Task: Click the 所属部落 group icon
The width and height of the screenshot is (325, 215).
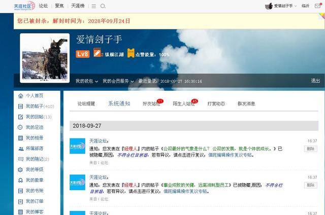Action: (20, 149)
